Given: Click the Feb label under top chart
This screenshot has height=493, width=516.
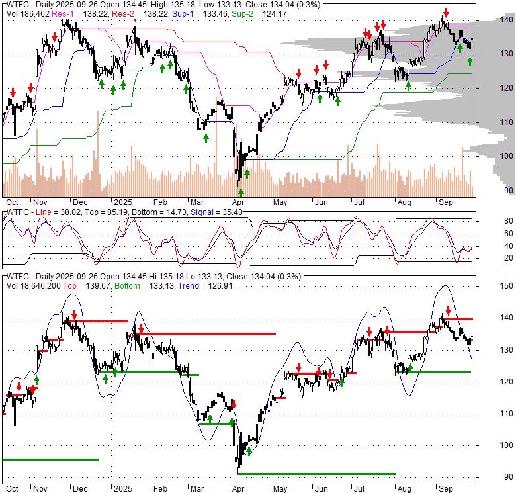Looking at the screenshot, I should pyautogui.click(x=160, y=202).
